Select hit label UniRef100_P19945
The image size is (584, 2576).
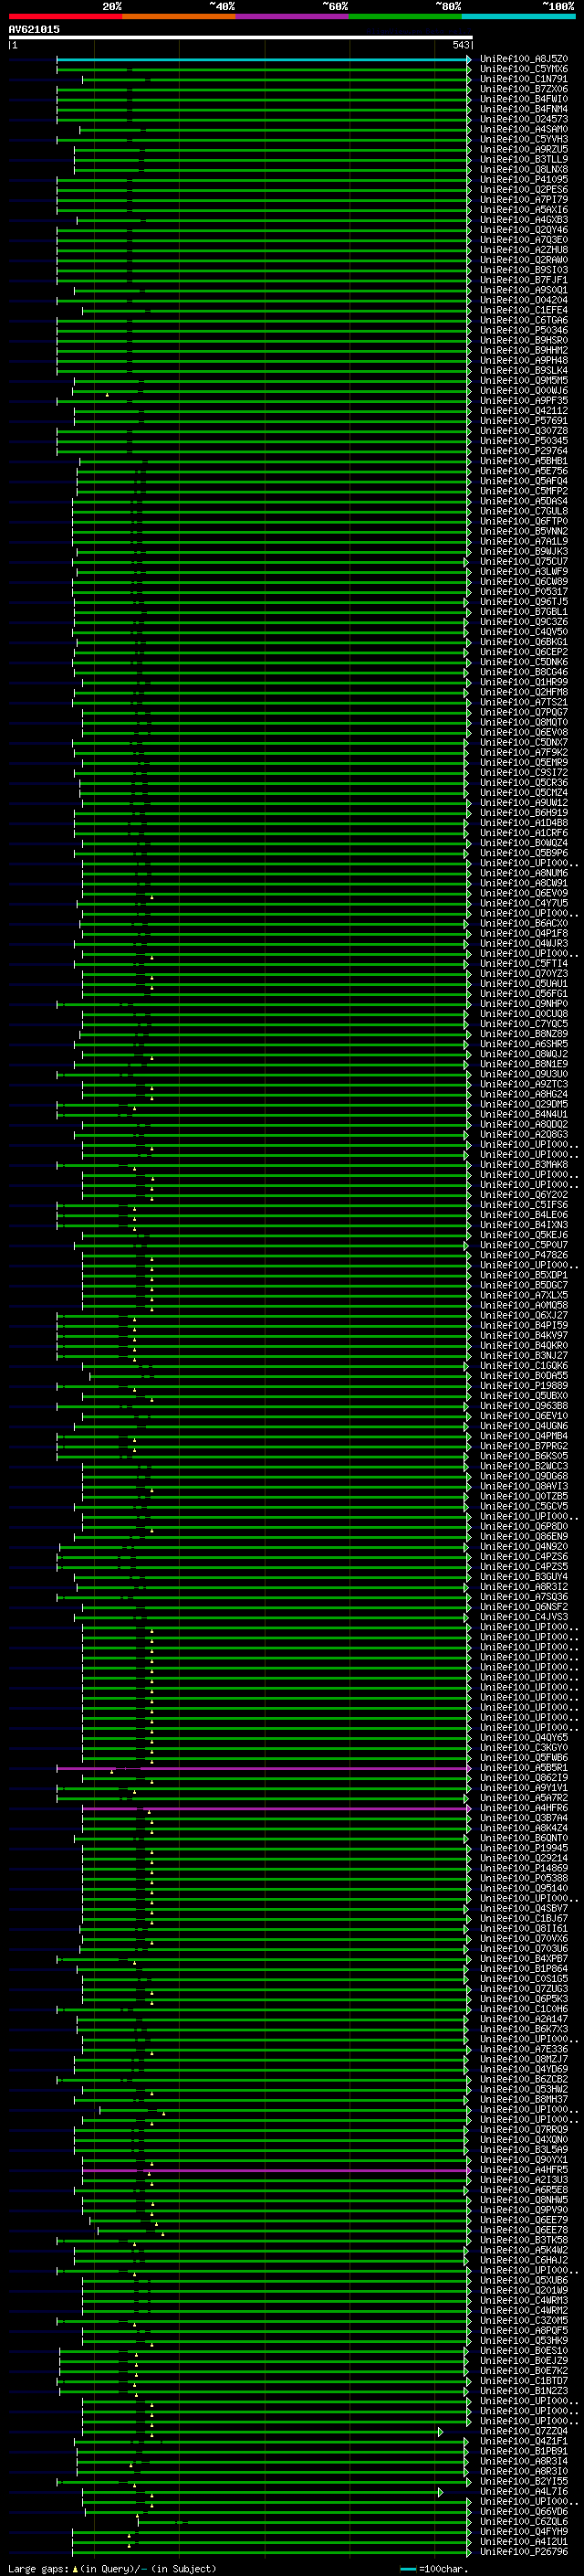click(523, 1848)
